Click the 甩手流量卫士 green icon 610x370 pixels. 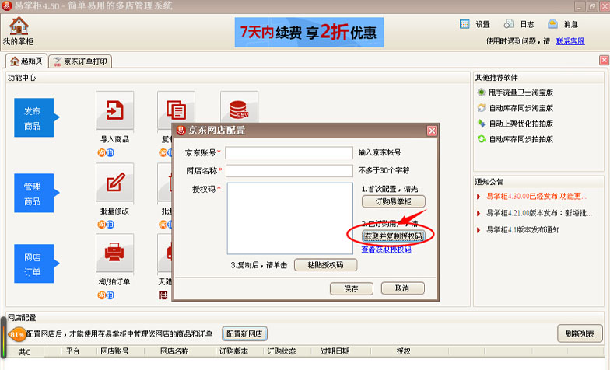point(481,92)
